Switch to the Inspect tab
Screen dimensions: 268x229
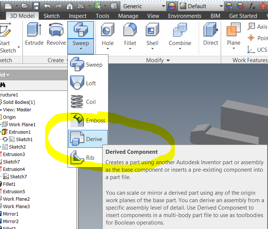pyautogui.click(x=78, y=16)
